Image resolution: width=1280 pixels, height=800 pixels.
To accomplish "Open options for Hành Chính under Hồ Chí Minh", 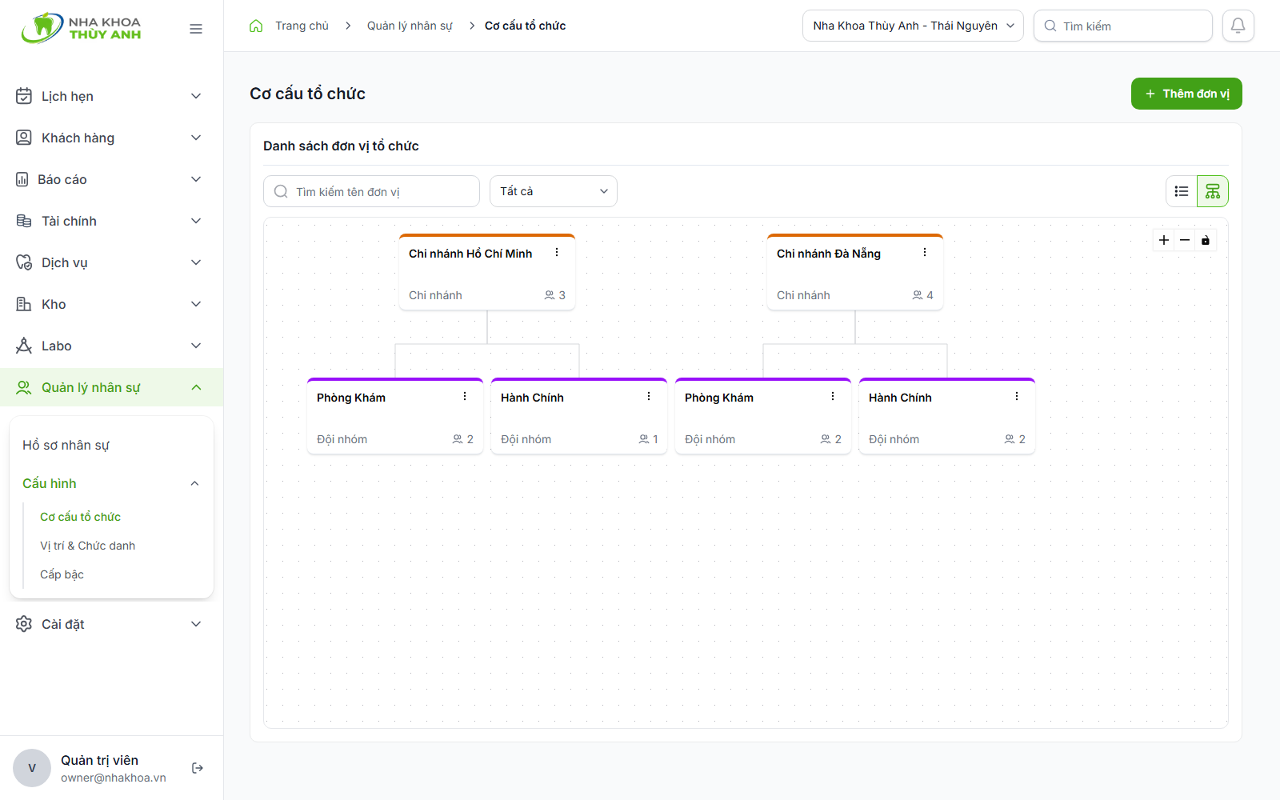I will pos(649,396).
